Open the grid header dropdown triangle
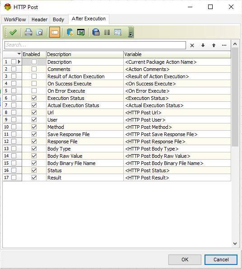Viewport: 242px width, 269px height. click(19, 54)
